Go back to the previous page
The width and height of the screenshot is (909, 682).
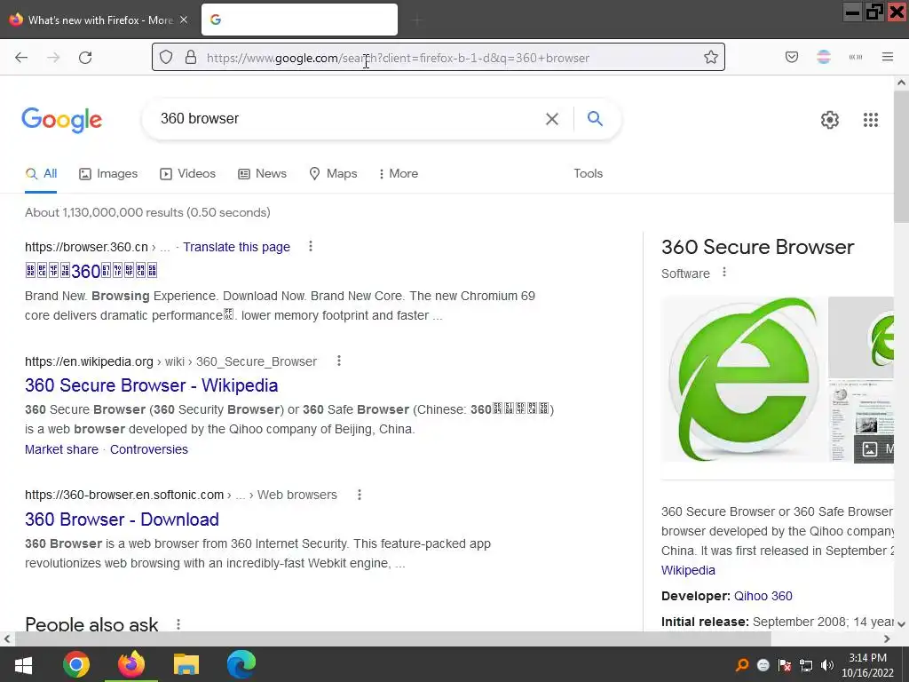21,58
